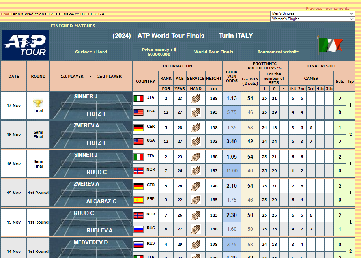Screen dimensions: 361x258
Task: Click BOOK WIN ODDS column header
Action: click(232, 77)
